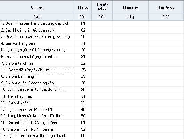Click Năm trước cell for code 32

[166, 103]
